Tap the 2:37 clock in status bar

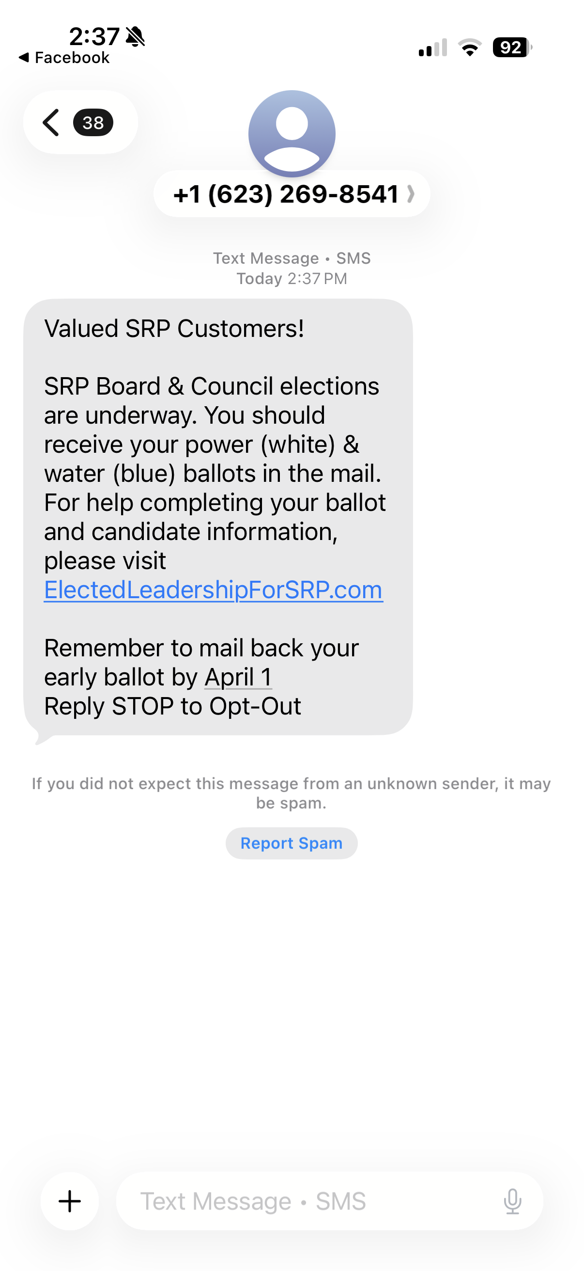pyautogui.click(x=93, y=36)
